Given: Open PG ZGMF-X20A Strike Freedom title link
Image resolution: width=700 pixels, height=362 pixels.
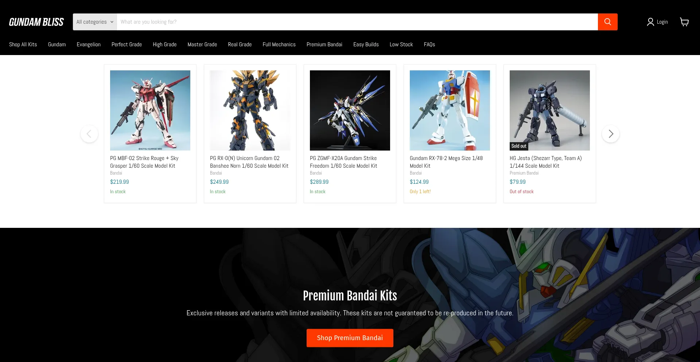Looking at the screenshot, I should (343, 162).
